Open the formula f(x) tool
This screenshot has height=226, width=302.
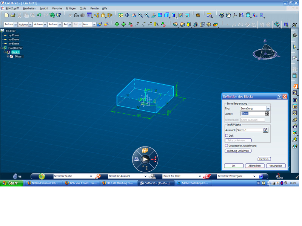[x=76, y=15]
